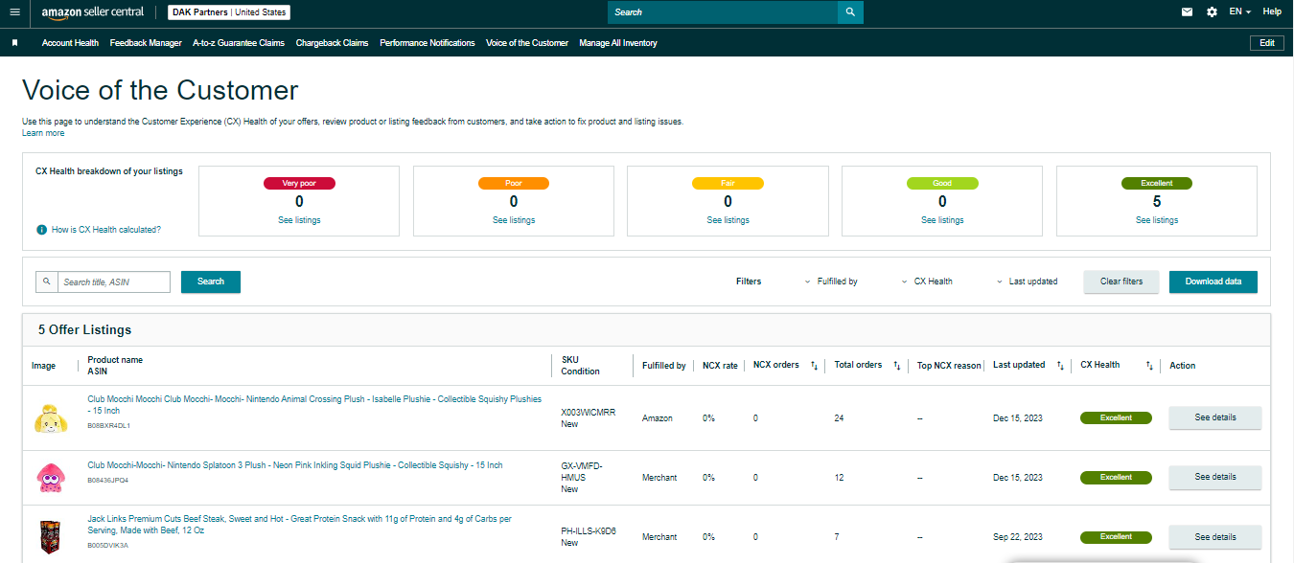The height and width of the screenshot is (563, 1294).
Task: Expand the Last updated filter
Action: click(x=1027, y=281)
